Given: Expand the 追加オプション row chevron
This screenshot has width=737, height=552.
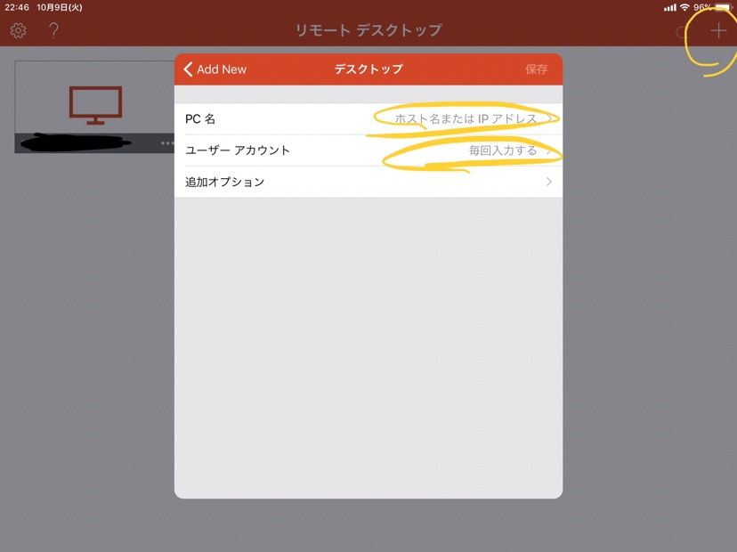Looking at the screenshot, I should pos(548,182).
